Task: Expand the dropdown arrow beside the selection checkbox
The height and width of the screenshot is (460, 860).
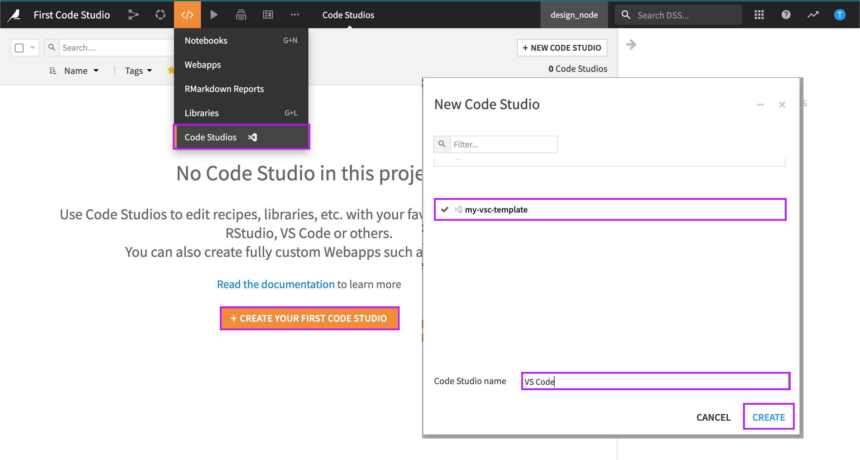Action: click(32, 47)
